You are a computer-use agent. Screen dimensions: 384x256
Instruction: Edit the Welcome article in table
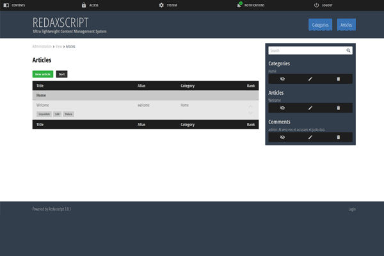(x=58, y=114)
